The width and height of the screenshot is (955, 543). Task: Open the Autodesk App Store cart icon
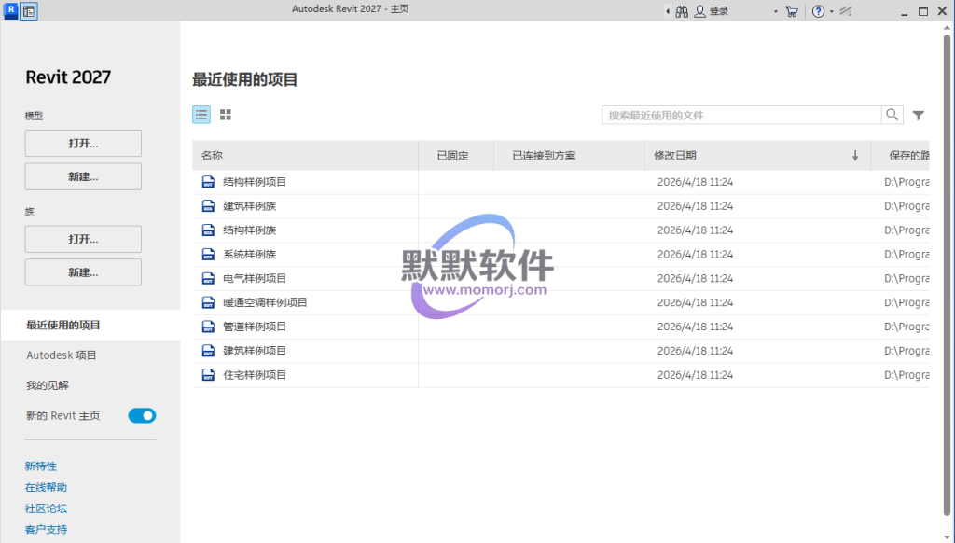coord(792,11)
